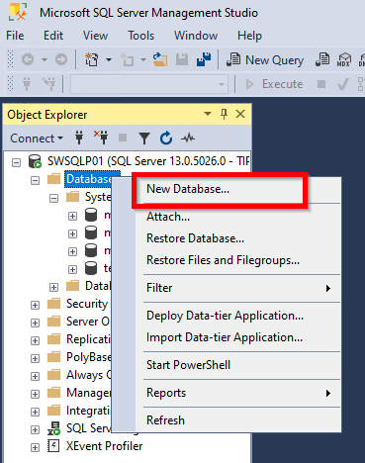Image resolution: width=365 pixels, height=463 pixels.
Task: Open Object Explorer window position dropdown
Action: [x=208, y=114]
